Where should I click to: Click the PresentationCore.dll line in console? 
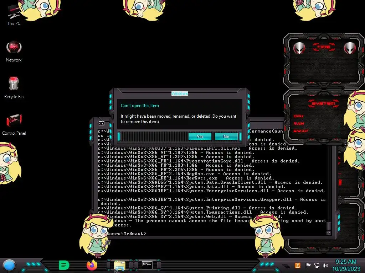[x=199, y=161]
